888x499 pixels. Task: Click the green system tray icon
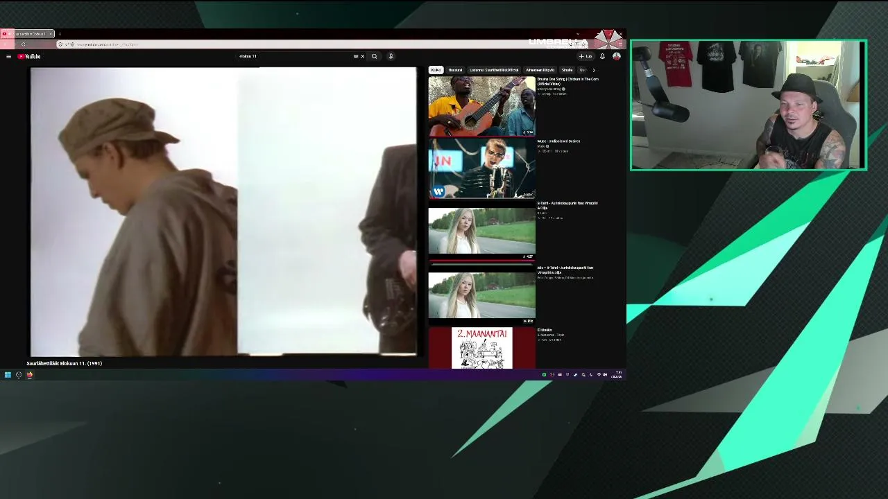pos(545,375)
